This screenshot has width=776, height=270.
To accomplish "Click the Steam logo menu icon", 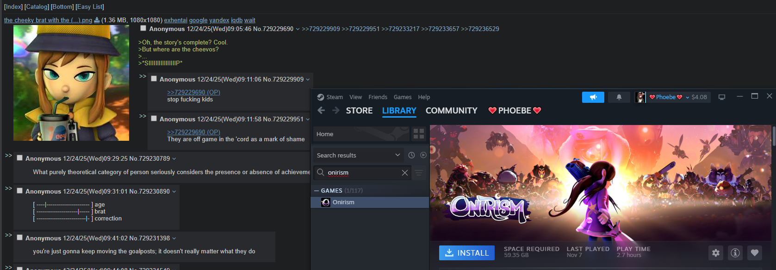I will [x=320, y=97].
